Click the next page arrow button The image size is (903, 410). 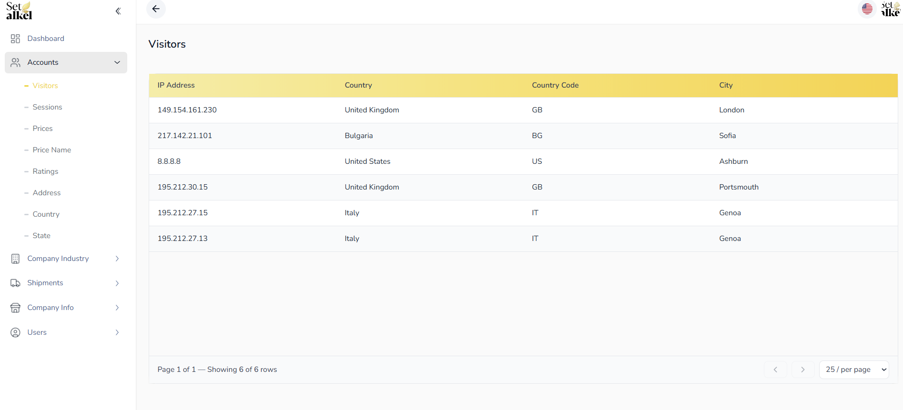803,370
